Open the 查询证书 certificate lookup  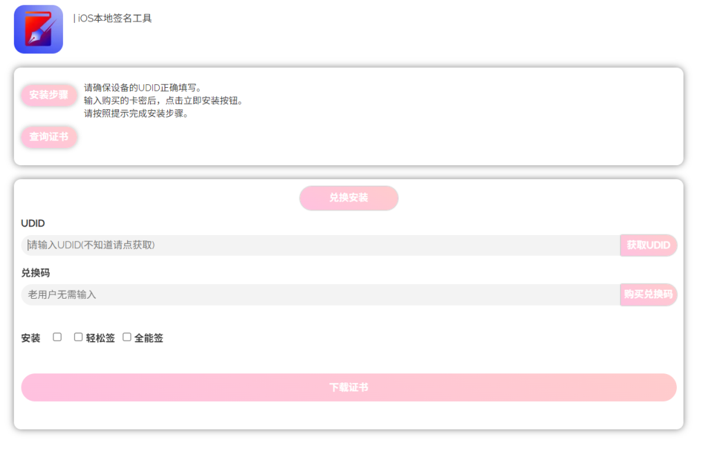coord(49,137)
